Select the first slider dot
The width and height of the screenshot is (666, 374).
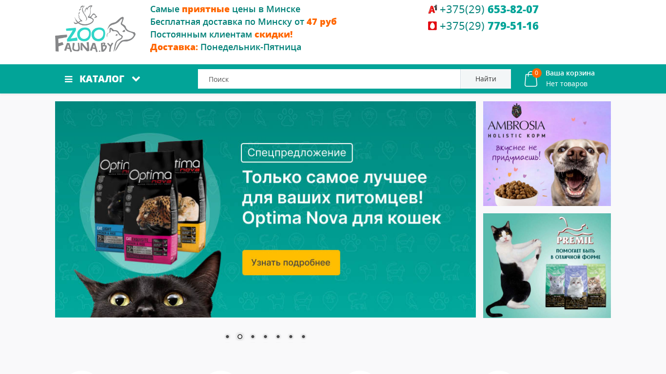click(227, 337)
